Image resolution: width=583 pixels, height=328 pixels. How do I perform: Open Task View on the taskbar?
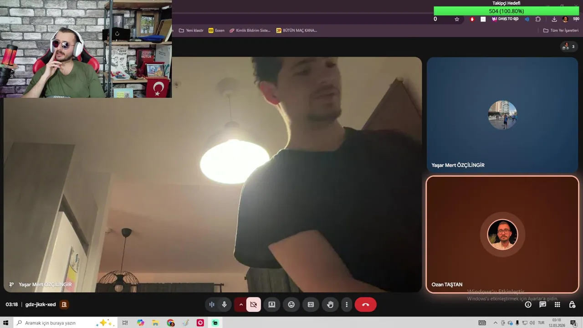coord(125,323)
